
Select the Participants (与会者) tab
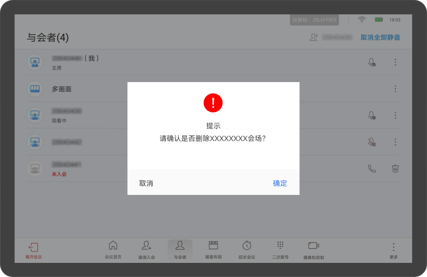tap(180, 250)
